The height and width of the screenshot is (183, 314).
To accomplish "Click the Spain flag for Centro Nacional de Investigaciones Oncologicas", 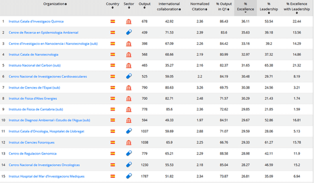I will point(113,165).
